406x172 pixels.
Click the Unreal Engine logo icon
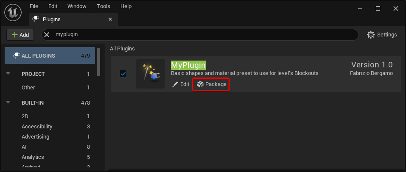click(13, 13)
